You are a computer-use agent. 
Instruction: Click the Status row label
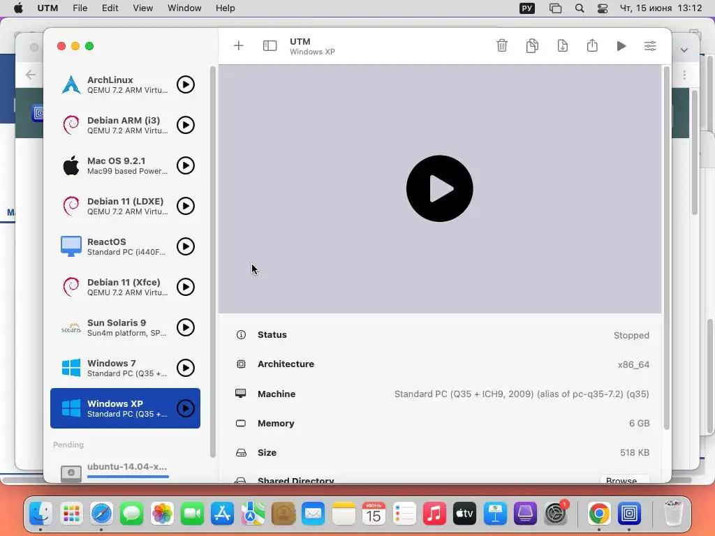[x=272, y=334]
